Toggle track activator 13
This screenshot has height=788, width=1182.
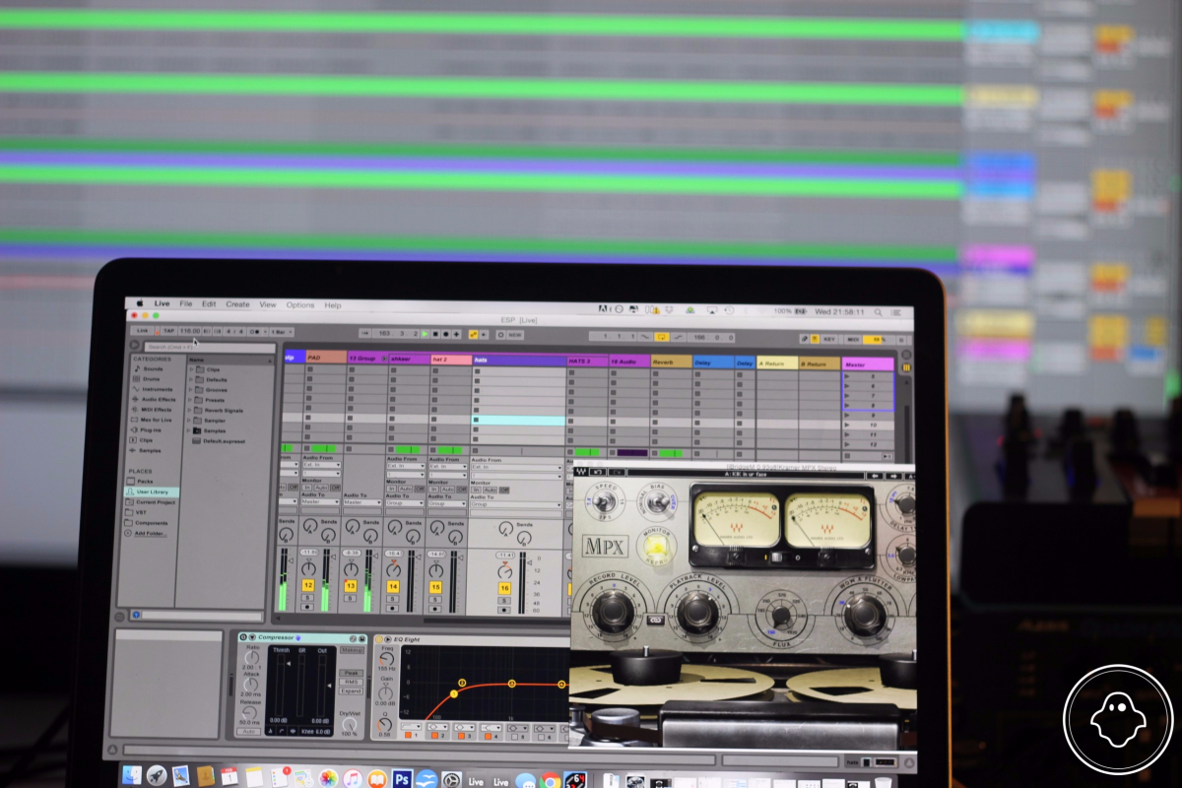pos(351,585)
